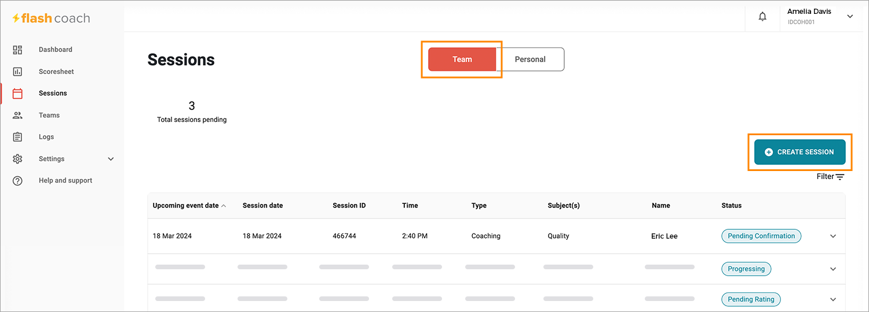Click the Logs clipboard icon
Image resolution: width=869 pixels, height=312 pixels.
click(x=17, y=137)
